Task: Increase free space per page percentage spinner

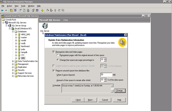Action: tap(105, 59)
